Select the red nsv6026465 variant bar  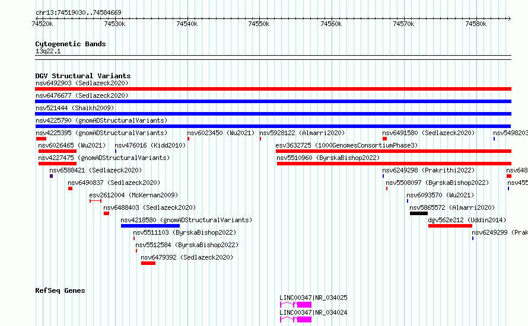pos(58,151)
